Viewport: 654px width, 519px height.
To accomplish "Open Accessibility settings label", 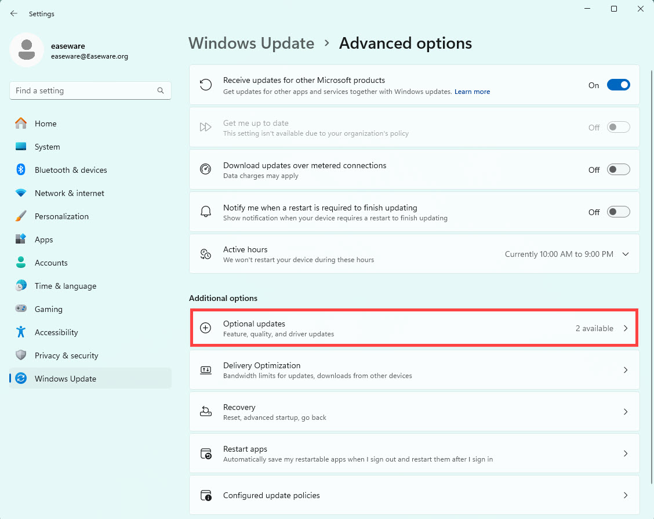I will [x=56, y=332].
